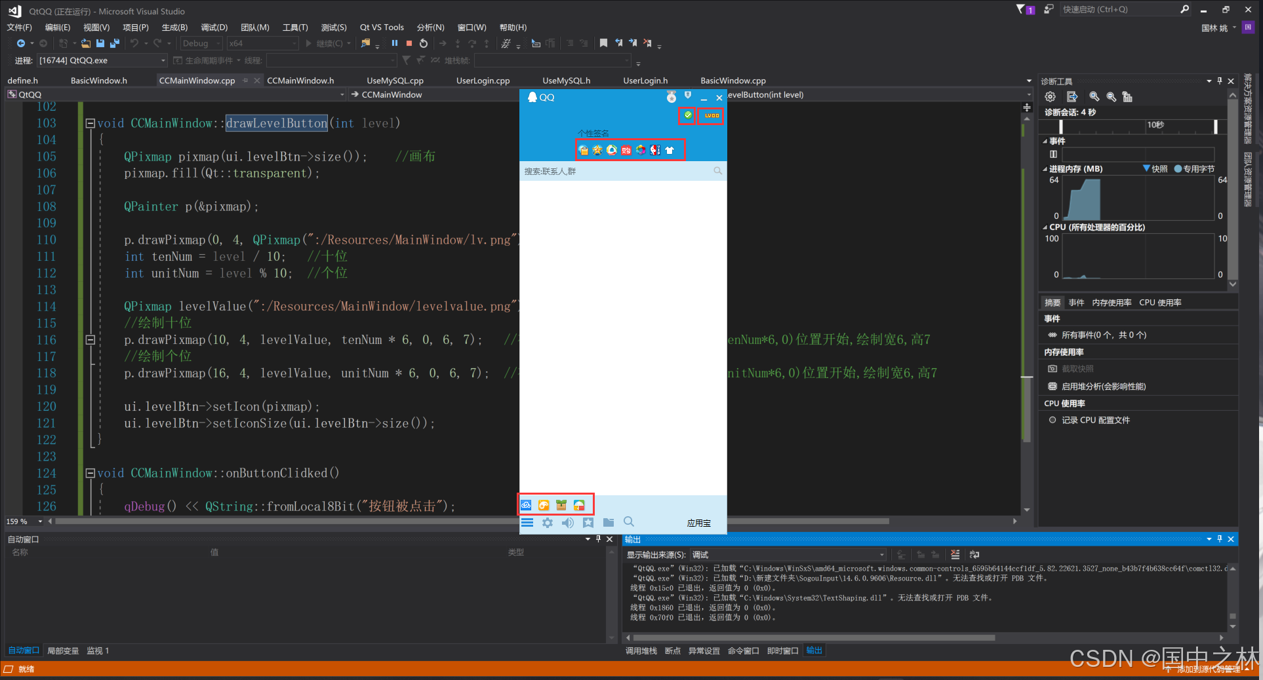Click the red shopping bag icon in QQ
1263x680 pixels.
click(626, 150)
